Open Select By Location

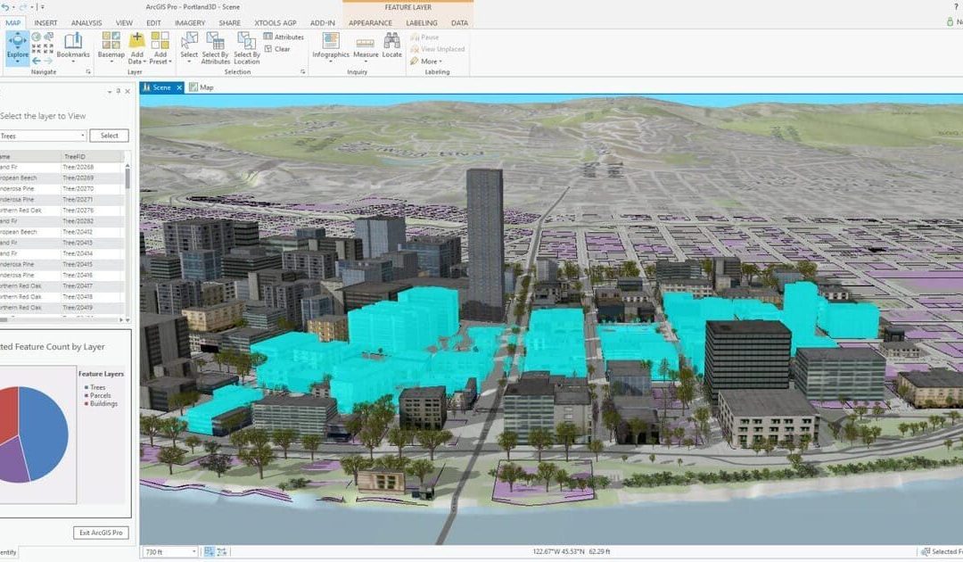pyautogui.click(x=246, y=48)
